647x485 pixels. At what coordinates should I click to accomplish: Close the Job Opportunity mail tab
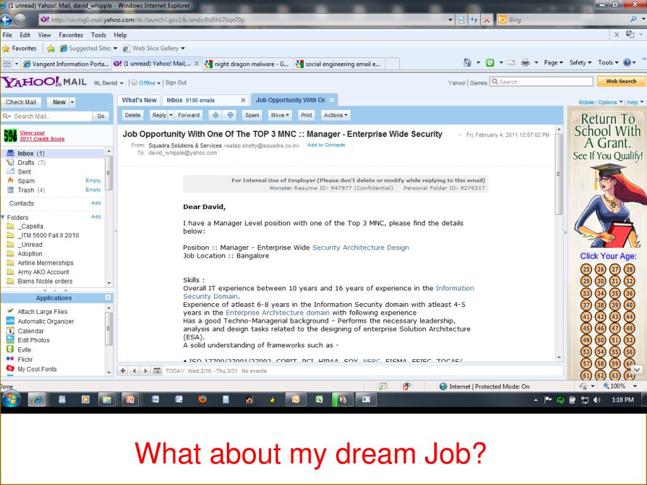click(332, 100)
